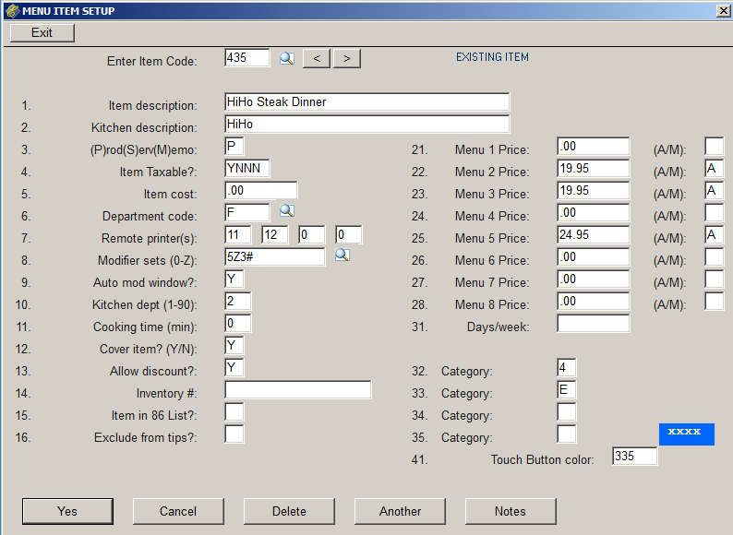The image size is (733, 535).
Task: Click the Menu 6 Price field
Action: click(594, 256)
